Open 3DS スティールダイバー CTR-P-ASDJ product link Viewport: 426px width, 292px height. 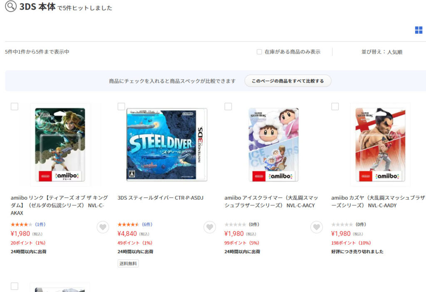click(x=160, y=198)
